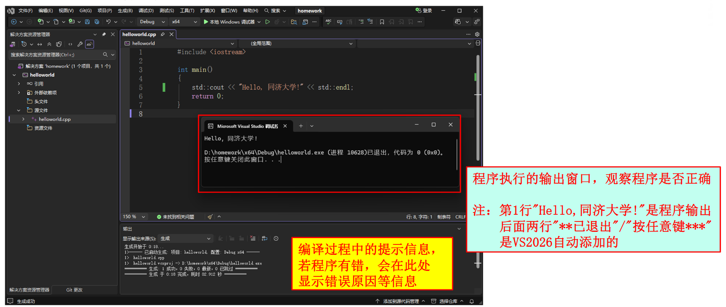Click the 登录 sign-in button
Viewport: 726px width, 307px height.
pyautogui.click(x=424, y=11)
